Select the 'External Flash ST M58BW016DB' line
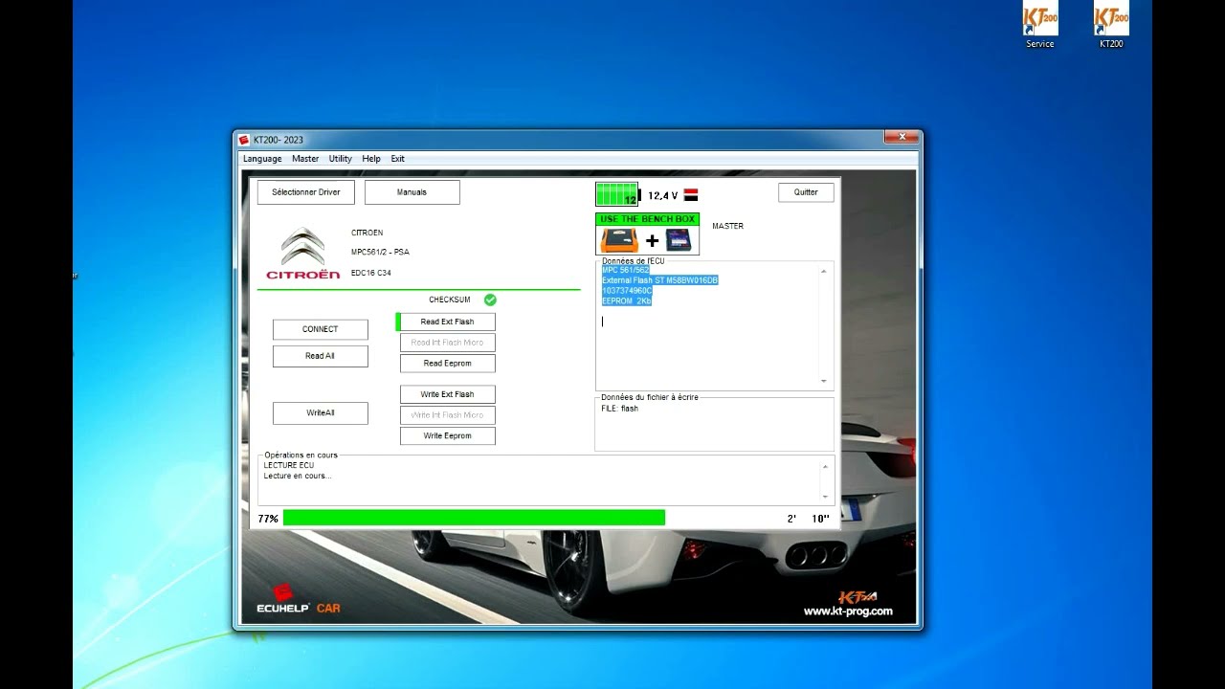 [x=660, y=280]
